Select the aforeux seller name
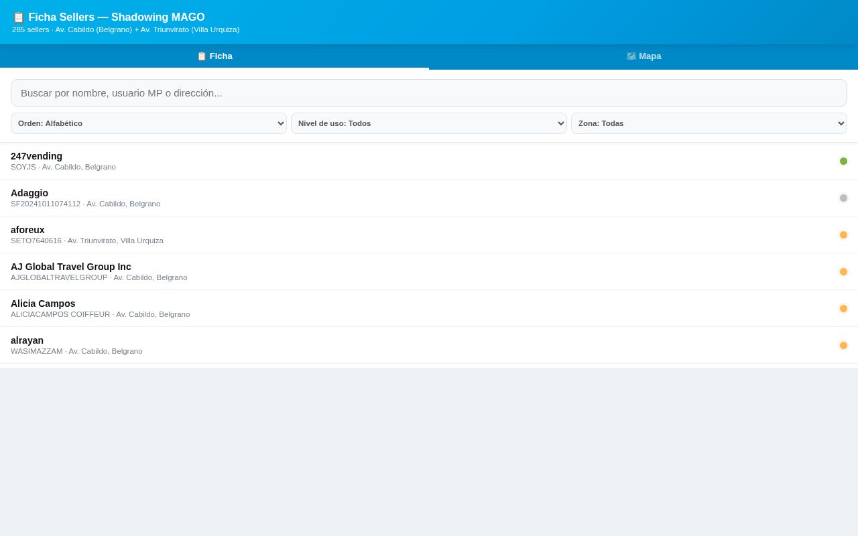Image resolution: width=858 pixels, height=536 pixels. (27, 230)
